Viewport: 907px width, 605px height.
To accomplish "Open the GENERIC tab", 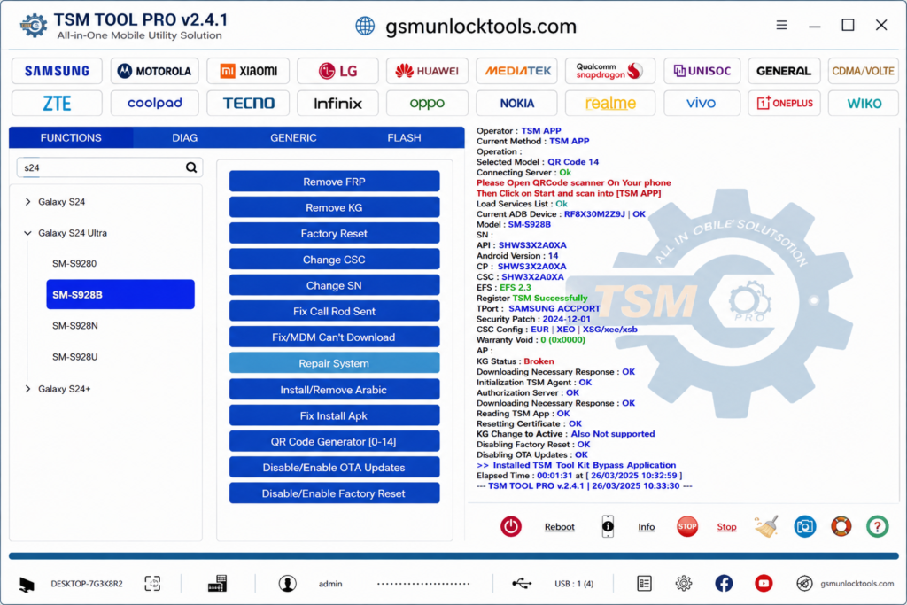I will 293,137.
